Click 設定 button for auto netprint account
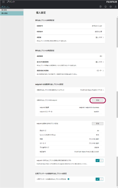 pyautogui.click(x=98, y=100)
